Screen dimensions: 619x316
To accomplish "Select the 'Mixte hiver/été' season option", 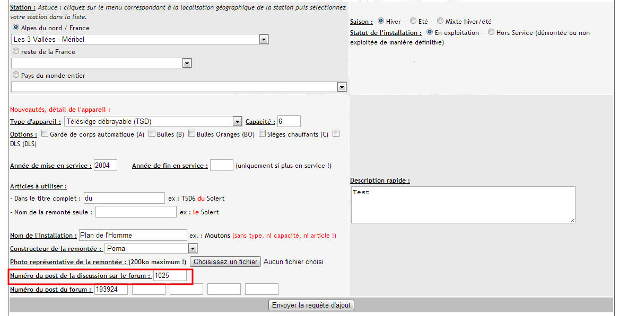I will pos(440,21).
